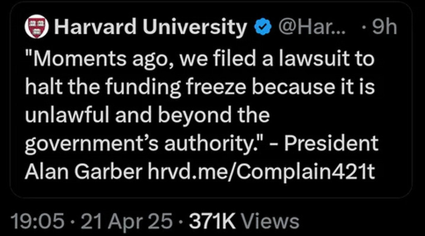
Task: Select the name "Alan Garber"
Action: (x=83, y=172)
